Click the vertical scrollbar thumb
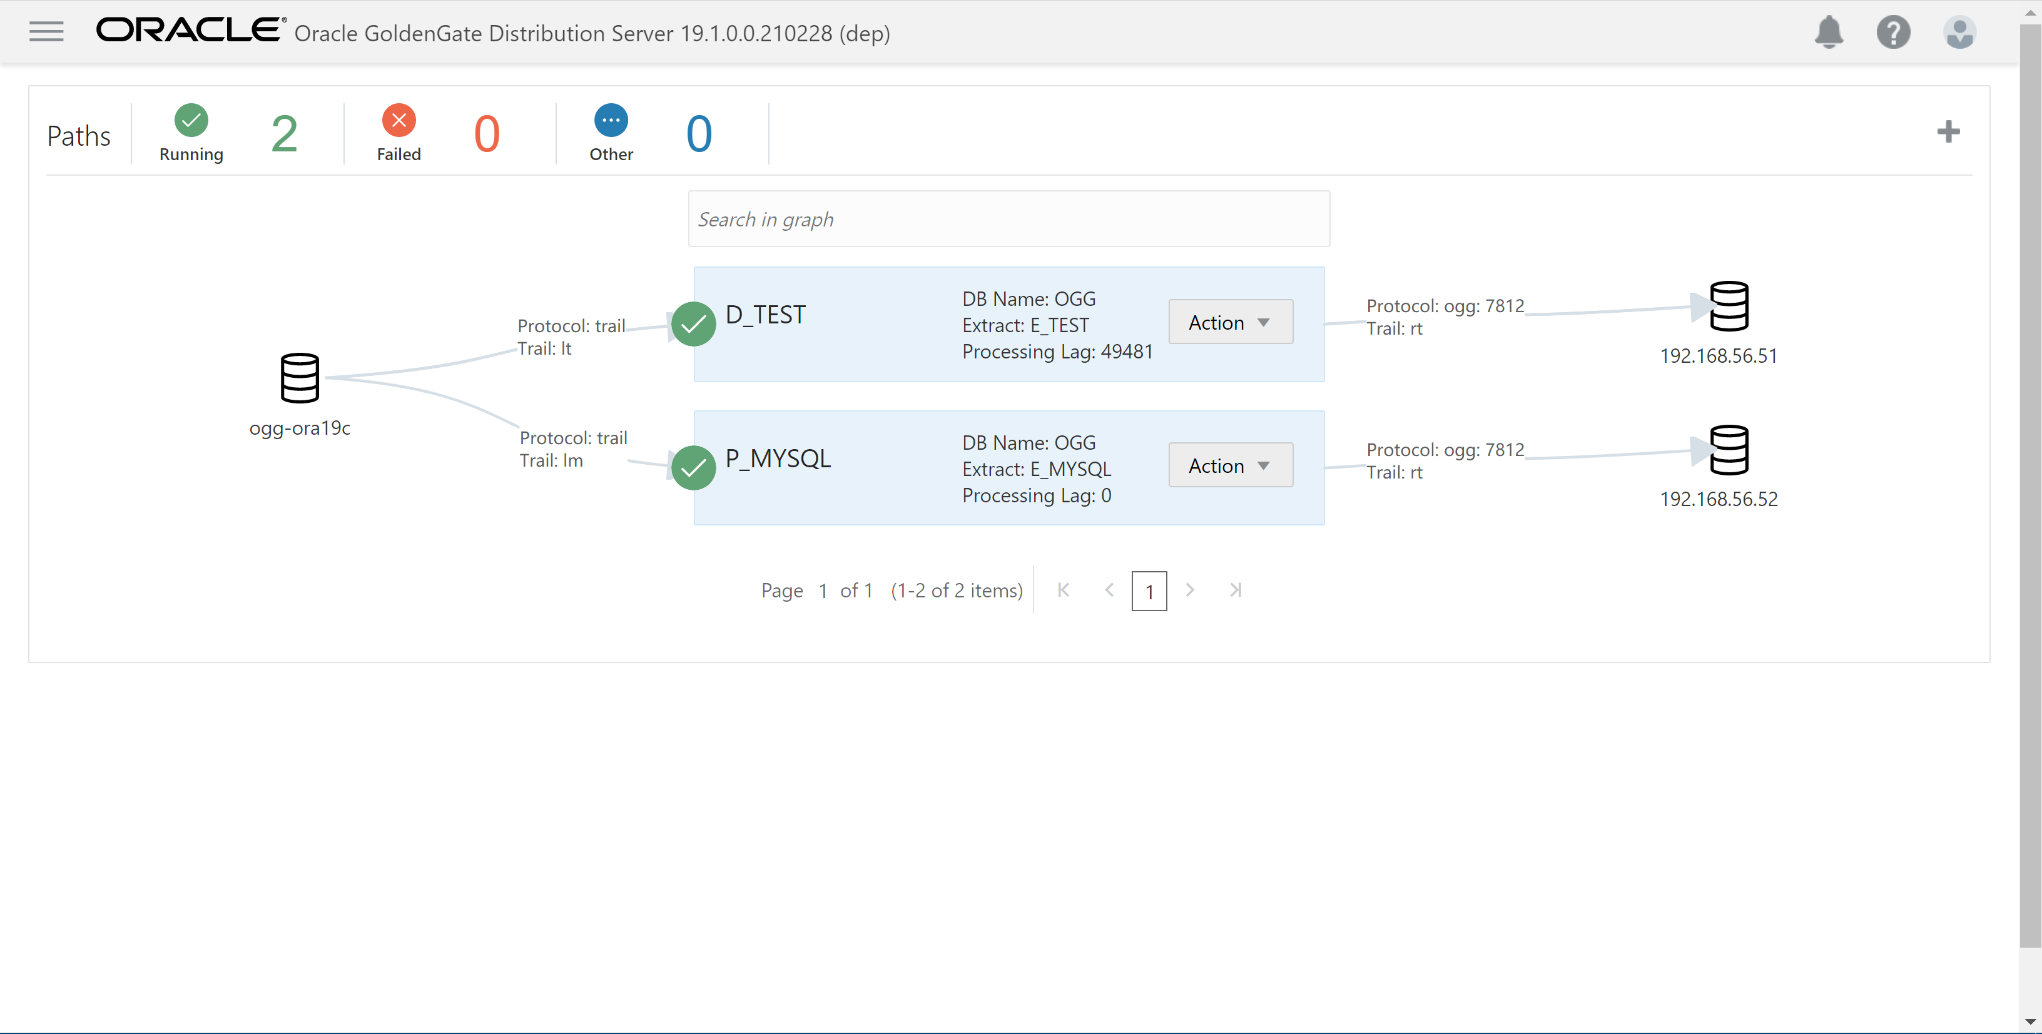Screen dimensions: 2042x1034 pos(2030,485)
